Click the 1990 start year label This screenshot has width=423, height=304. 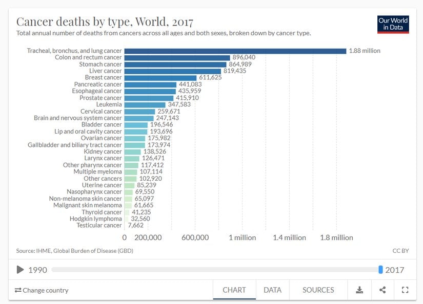coord(38,270)
